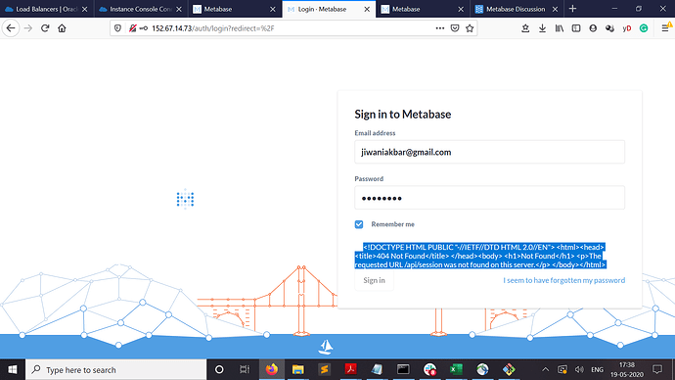Switch to the Load Balancers Oracle tab
Screen dimensions: 675x380
(46, 9)
